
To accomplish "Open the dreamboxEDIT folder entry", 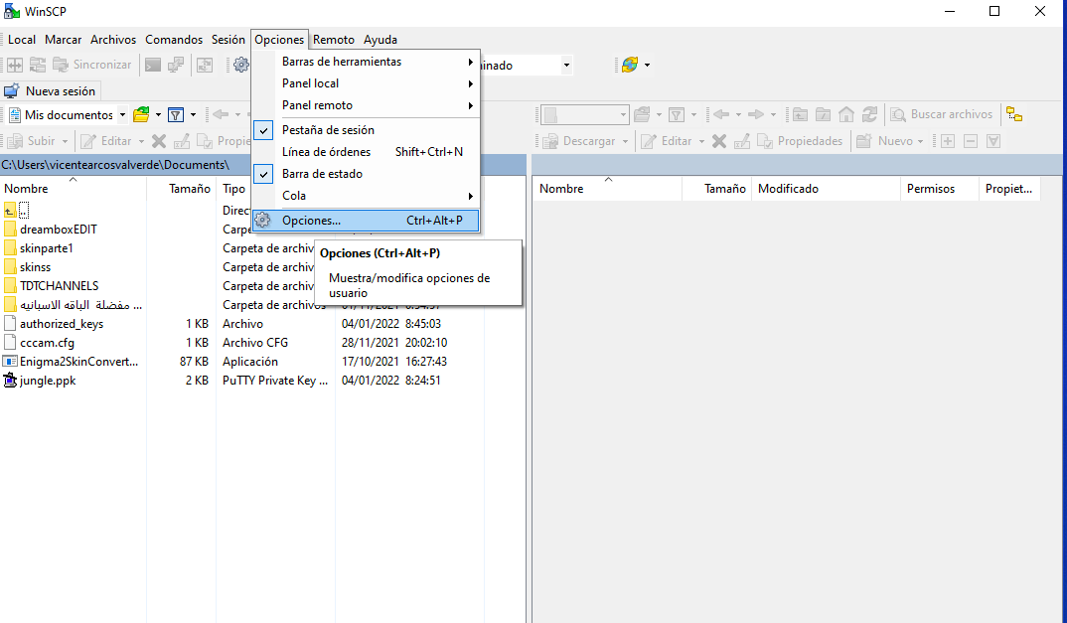I will [x=59, y=230].
